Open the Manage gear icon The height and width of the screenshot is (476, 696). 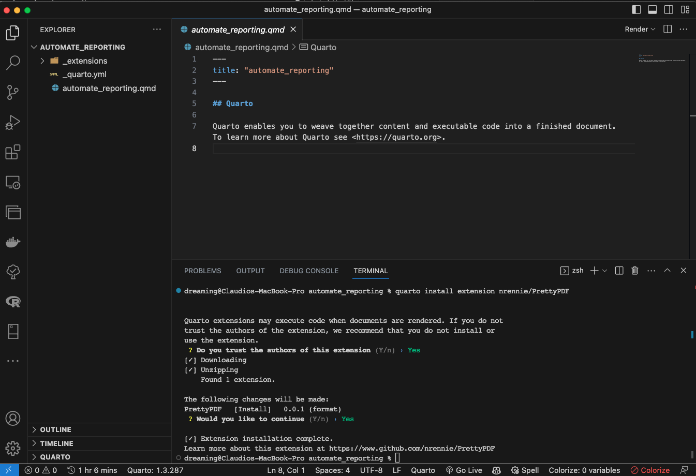(12, 448)
